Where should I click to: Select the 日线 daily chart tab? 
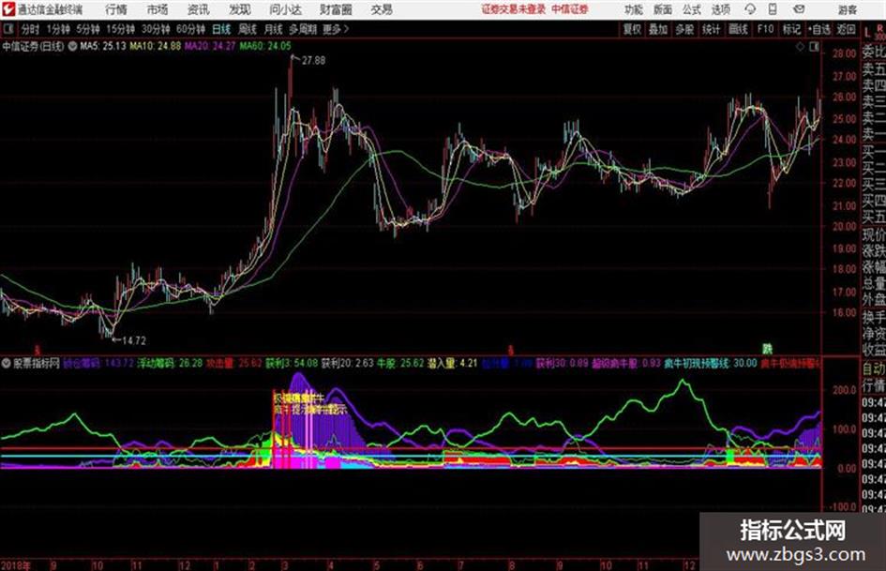coord(221,29)
